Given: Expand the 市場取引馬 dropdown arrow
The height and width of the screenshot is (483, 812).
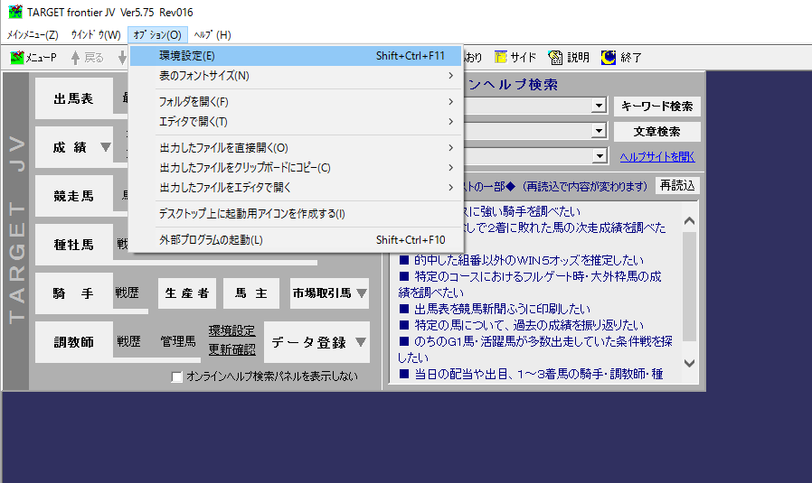Looking at the screenshot, I should click(362, 293).
